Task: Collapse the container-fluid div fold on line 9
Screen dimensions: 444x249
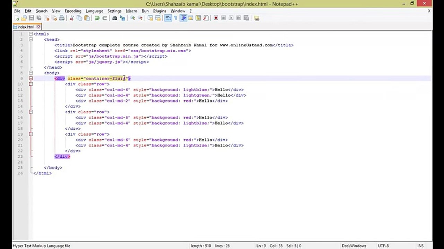Action: click(x=31, y=79)
